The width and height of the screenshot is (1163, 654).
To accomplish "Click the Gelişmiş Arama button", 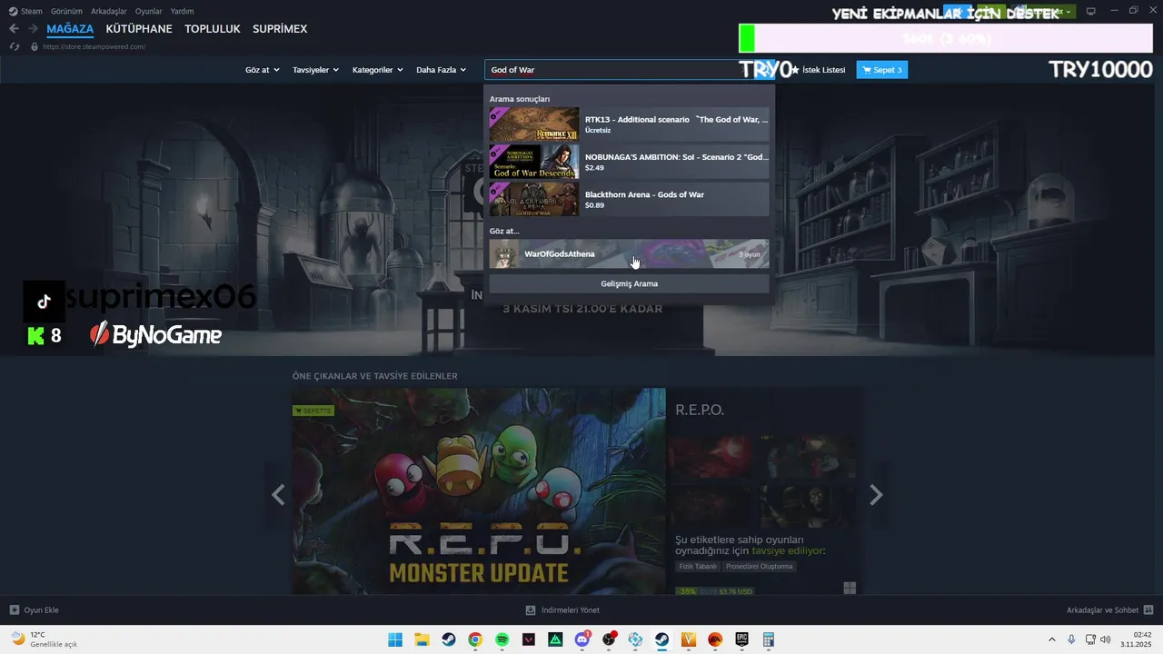I will (x=629, y=283).
